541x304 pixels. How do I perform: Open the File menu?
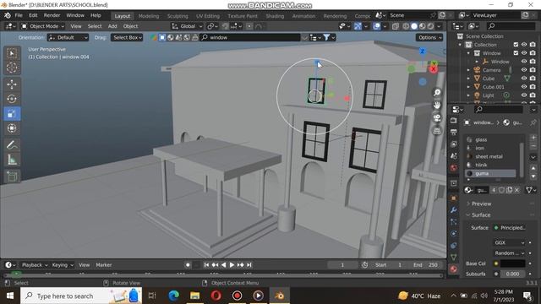[x=19, y=15]
